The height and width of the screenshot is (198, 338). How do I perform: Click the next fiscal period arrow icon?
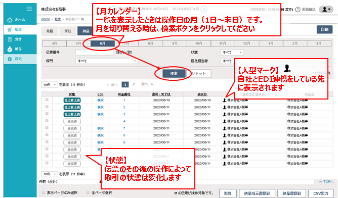click(x=204, y=9)
